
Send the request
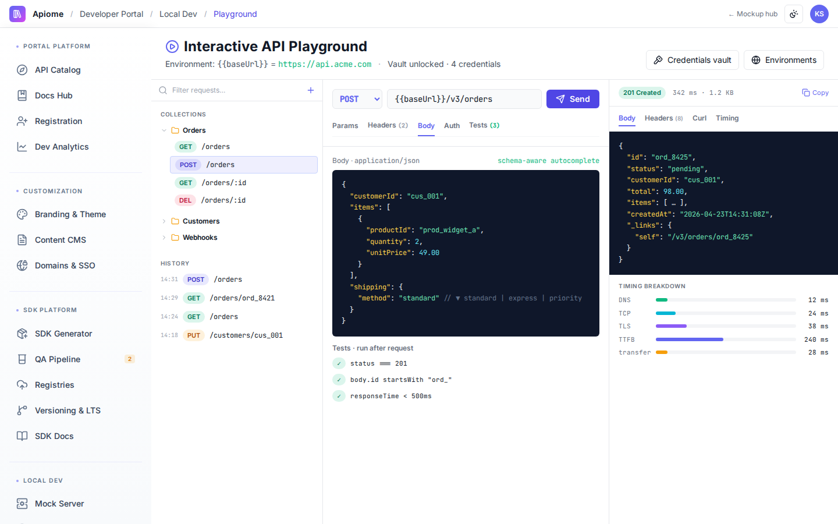click(x=573, y=99)
